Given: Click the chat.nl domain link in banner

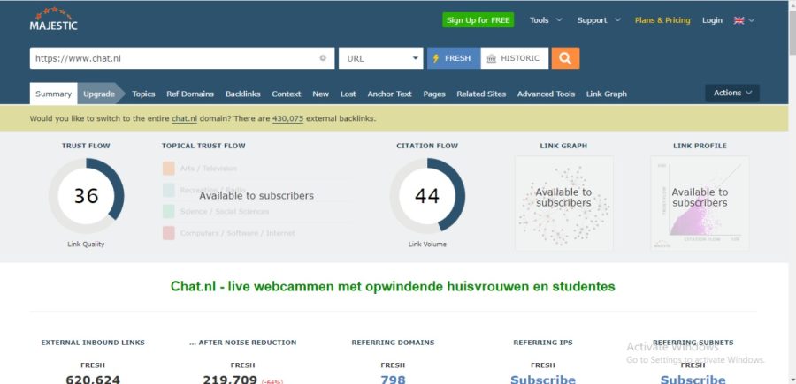Looking at the screenshot, I should tap(184, 118).
